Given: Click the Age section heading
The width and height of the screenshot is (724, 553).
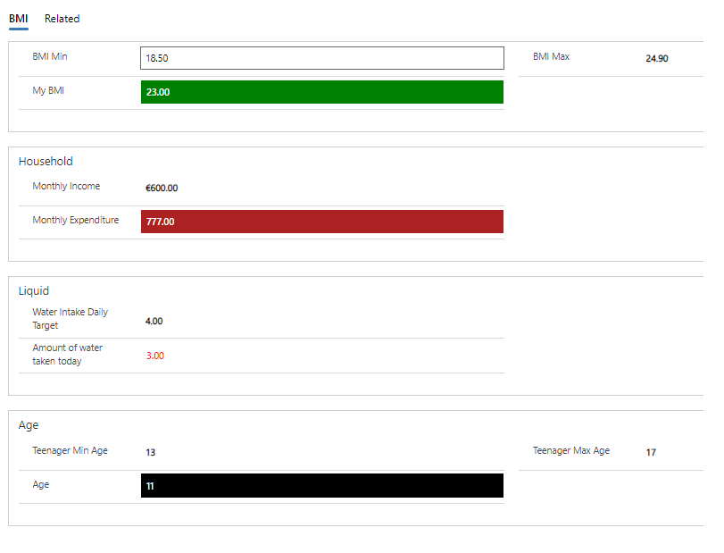Looking at the screenshot, I should tap(29, 425).
